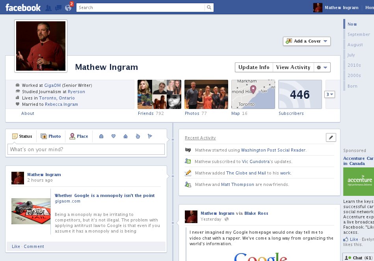Select the Health and Wellness apple icon
The width and height of the screenshot is (374, 261).
point(138,136)
